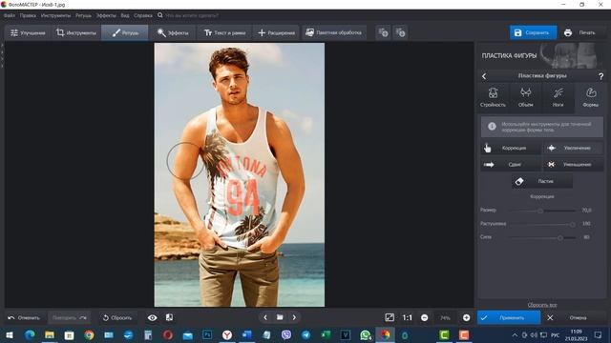Viewport: 611px width, 343px height.
Task: Go to previous photo arrow
Action: (265, 317)
